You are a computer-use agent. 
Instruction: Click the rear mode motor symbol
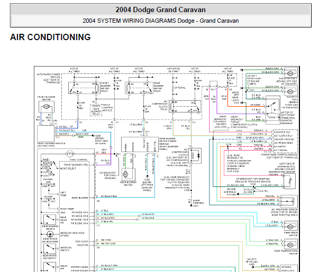[x=290, y=226]
